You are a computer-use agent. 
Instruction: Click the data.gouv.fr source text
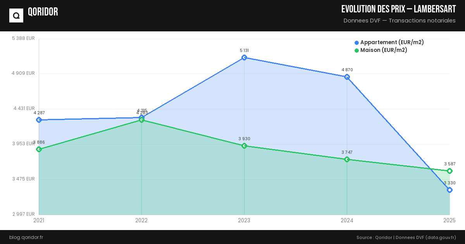tap(441, 237)
